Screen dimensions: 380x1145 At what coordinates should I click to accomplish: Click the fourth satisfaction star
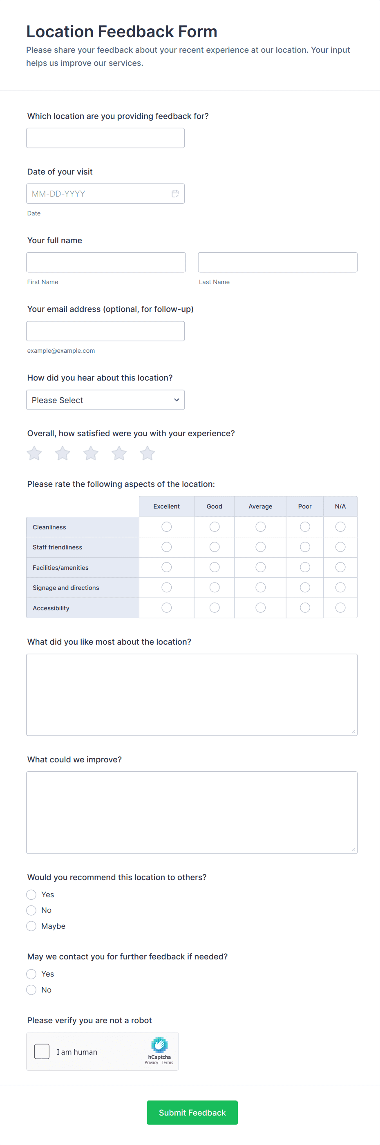119,453
